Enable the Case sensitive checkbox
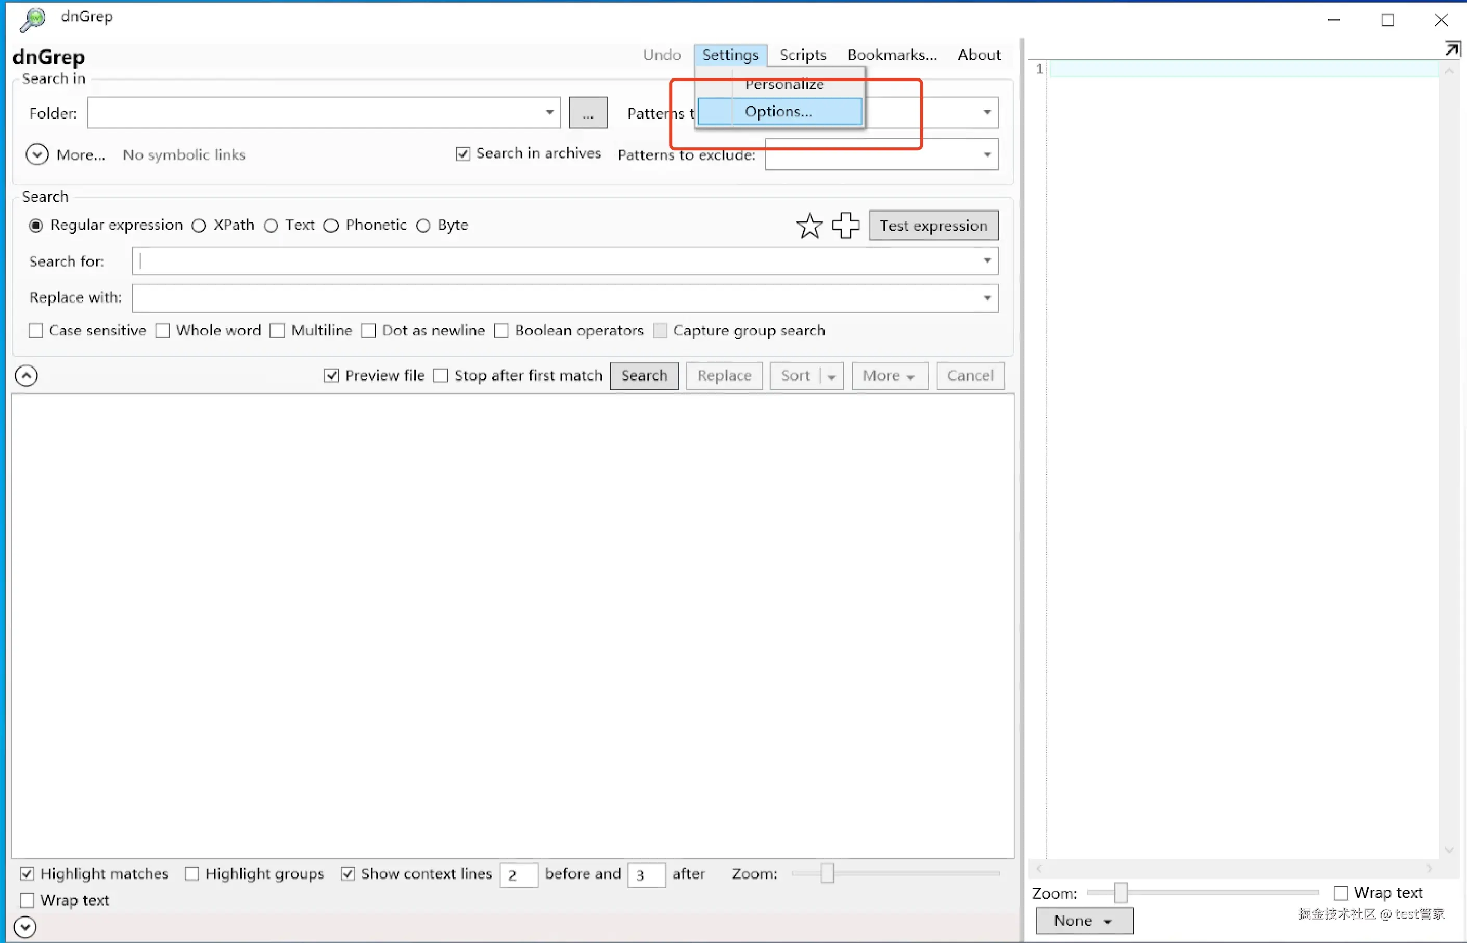Screen dimensions: 1467x943 pyautogui.click(x=36, y=331)
